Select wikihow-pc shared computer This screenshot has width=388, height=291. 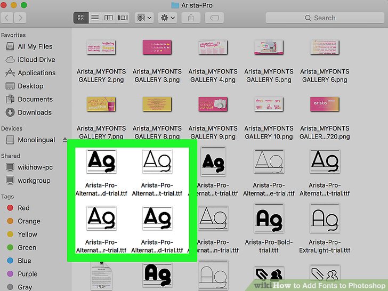[29, 167]
